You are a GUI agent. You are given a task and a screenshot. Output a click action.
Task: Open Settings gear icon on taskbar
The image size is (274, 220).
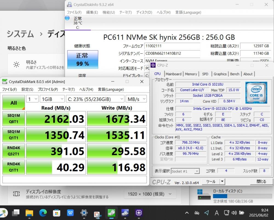[84, 213]
